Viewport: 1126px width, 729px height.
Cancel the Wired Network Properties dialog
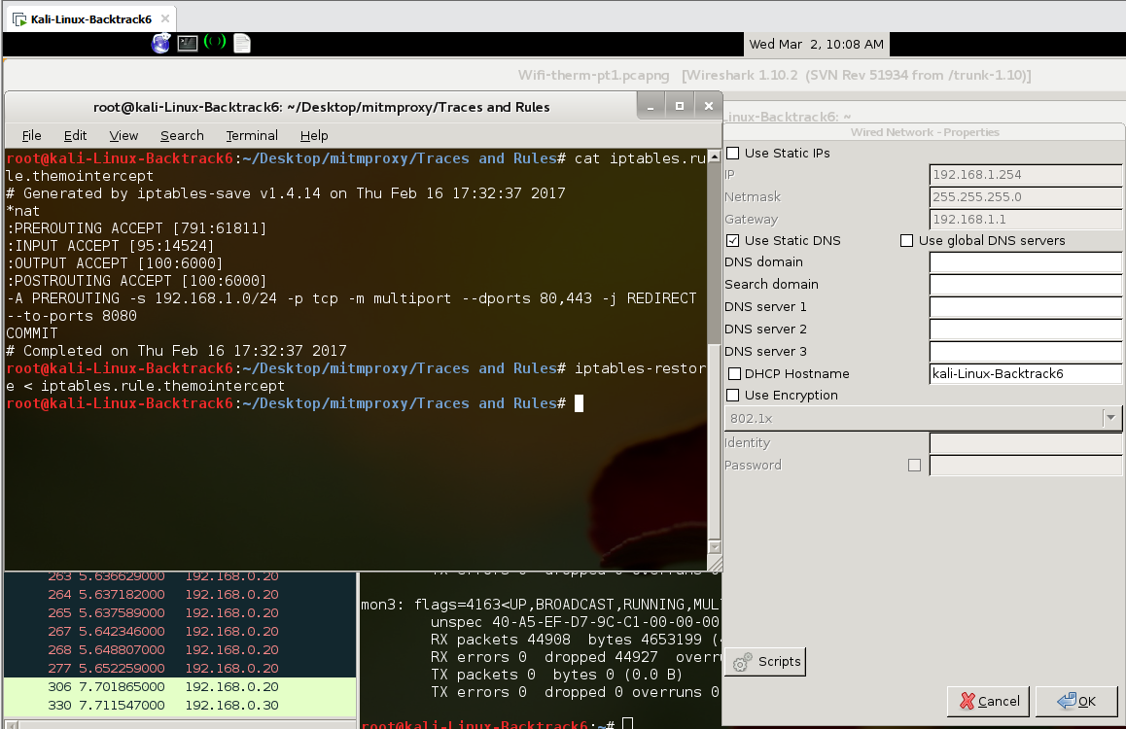click(x=988, y=701)
